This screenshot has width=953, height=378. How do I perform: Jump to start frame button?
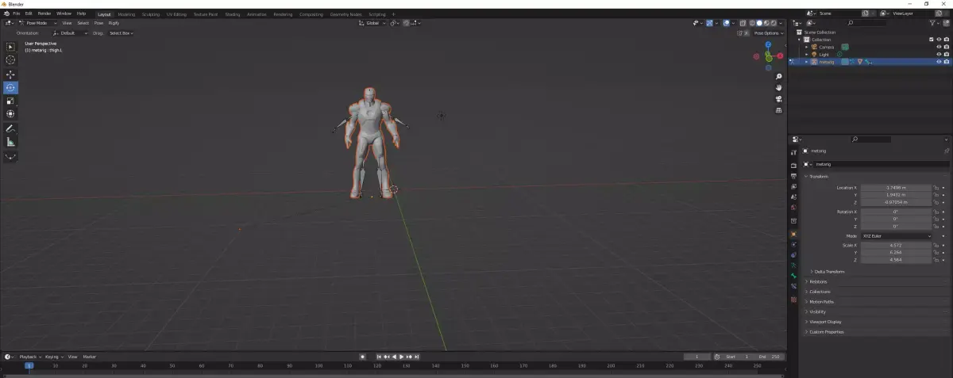point(380,357)
